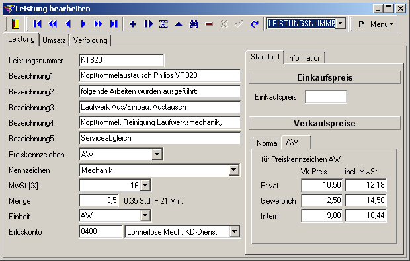Image resolution: width=410 pixels, height=261 pixels.
Task: Click the Bezeichnung4 text field
Action: click(159, 122)
